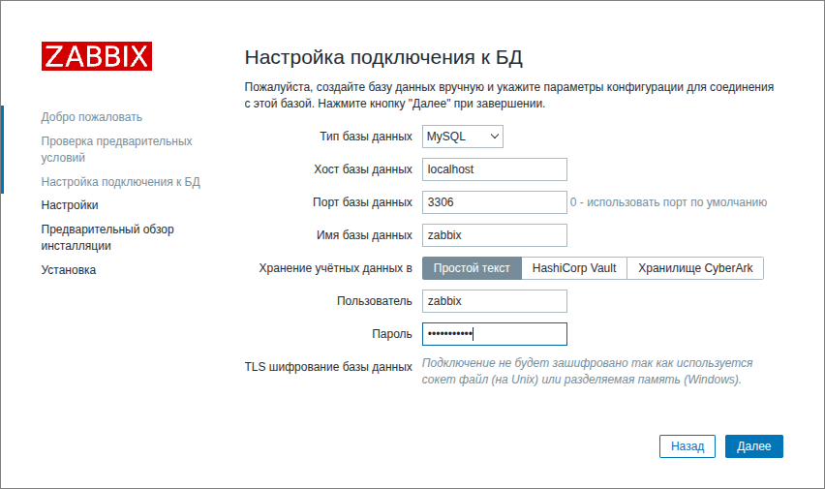825x489 pixels.
Task: Click the TLS шифрование базы данных label
Action: click(328, 367)
